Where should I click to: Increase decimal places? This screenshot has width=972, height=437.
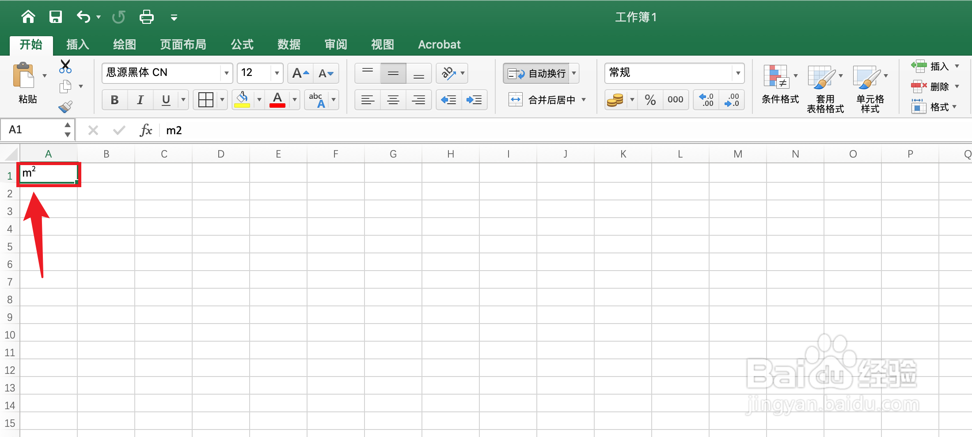[x=706, y=100]
